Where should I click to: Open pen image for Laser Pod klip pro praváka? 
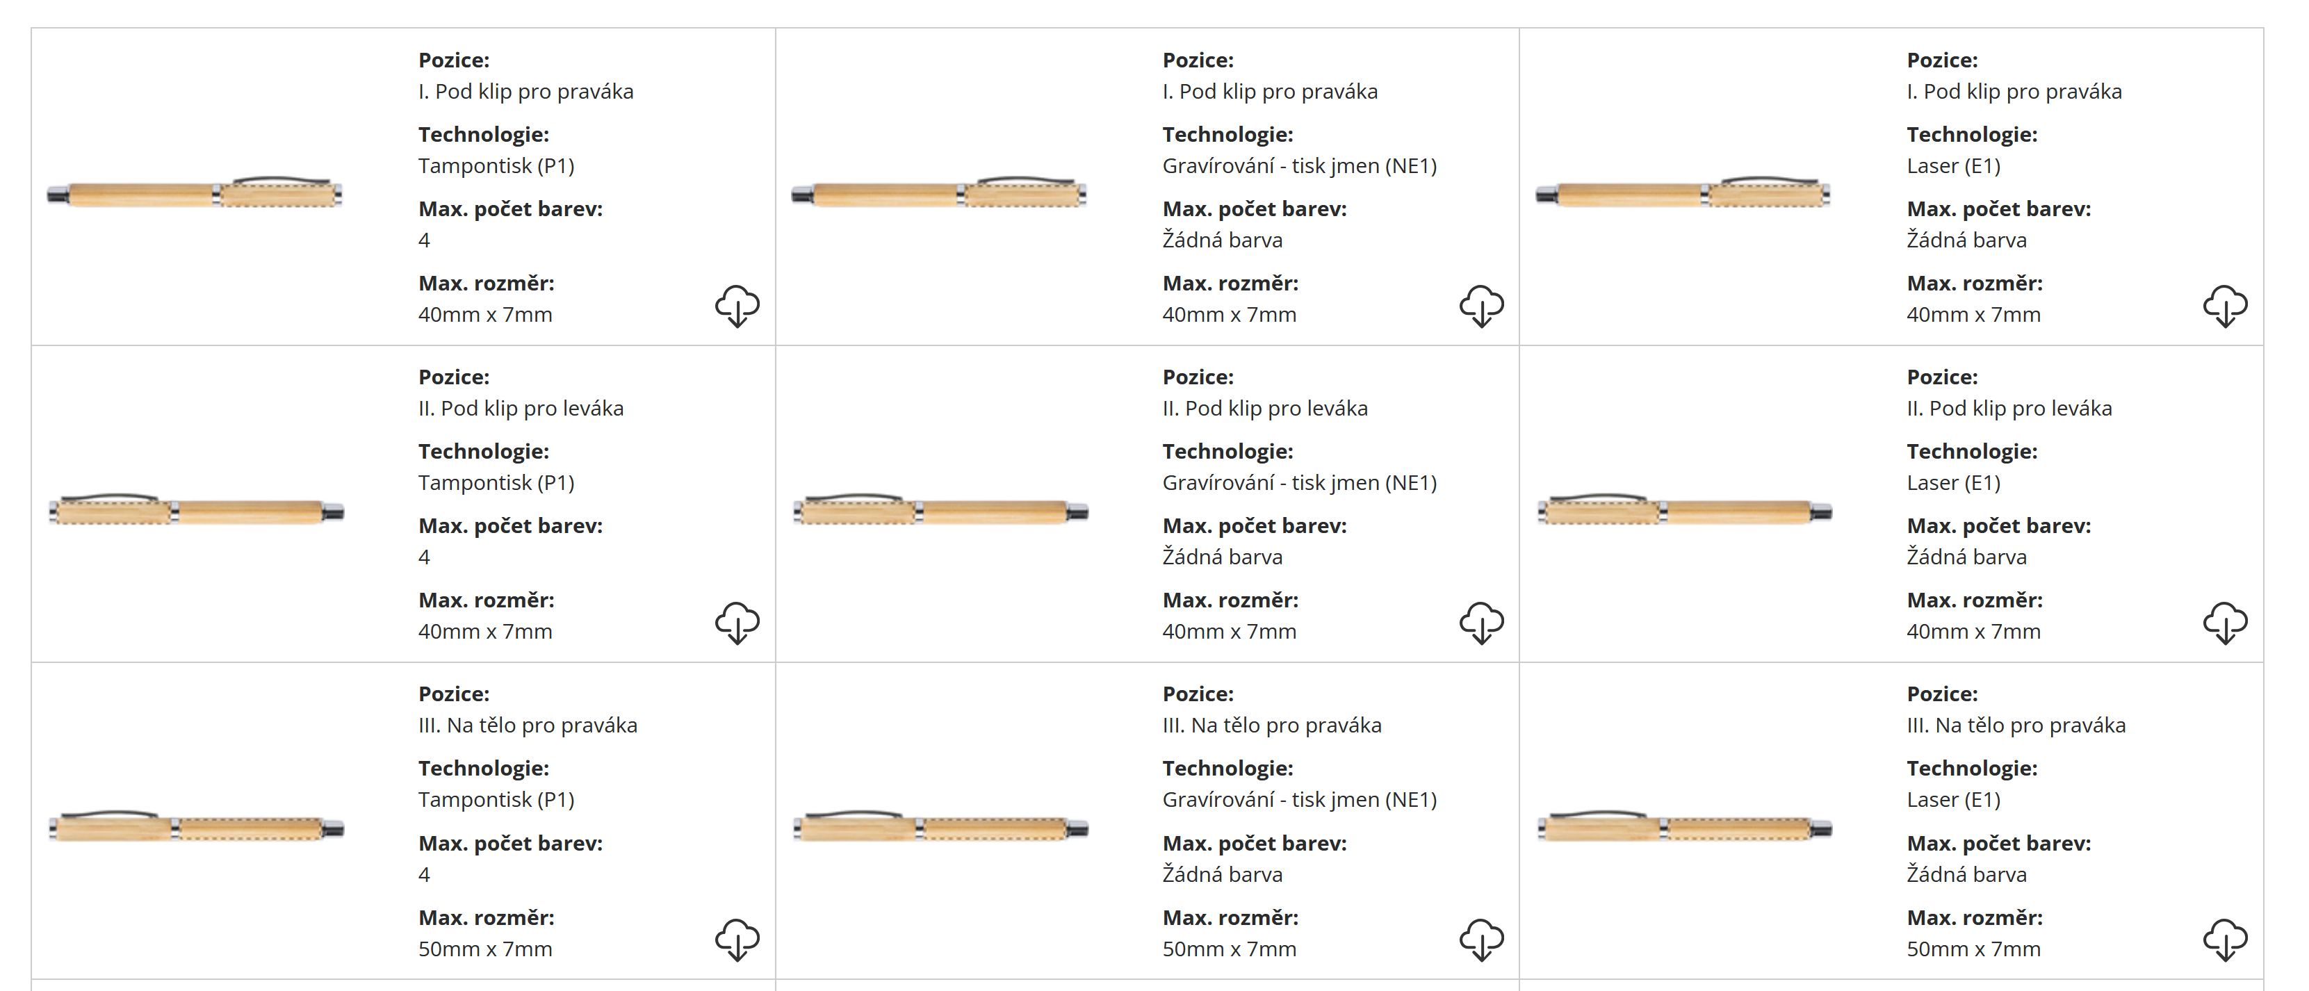tap(1683, 193)
